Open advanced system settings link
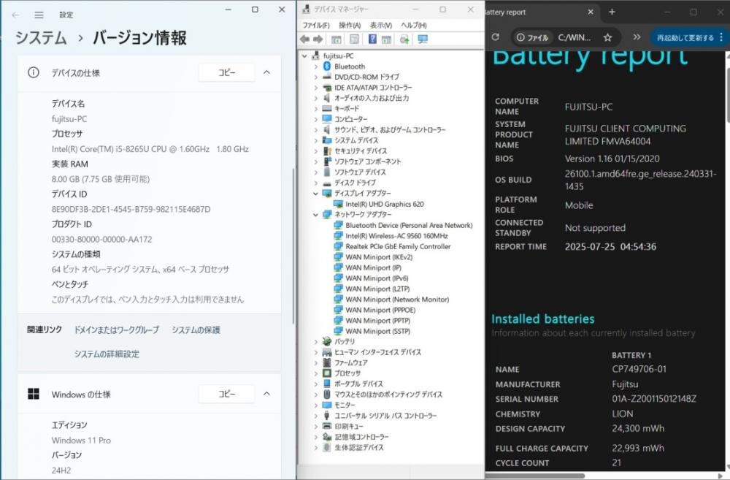 pyautogui.click(x=107, y=354)
